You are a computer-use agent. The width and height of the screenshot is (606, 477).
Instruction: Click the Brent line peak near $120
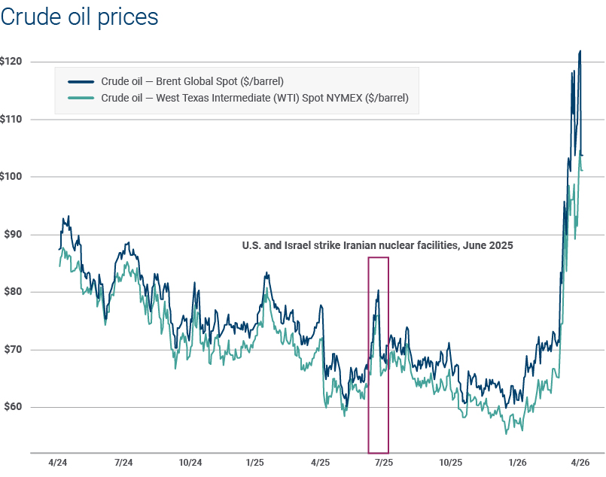pyautogui.click(x=580, y=51)
